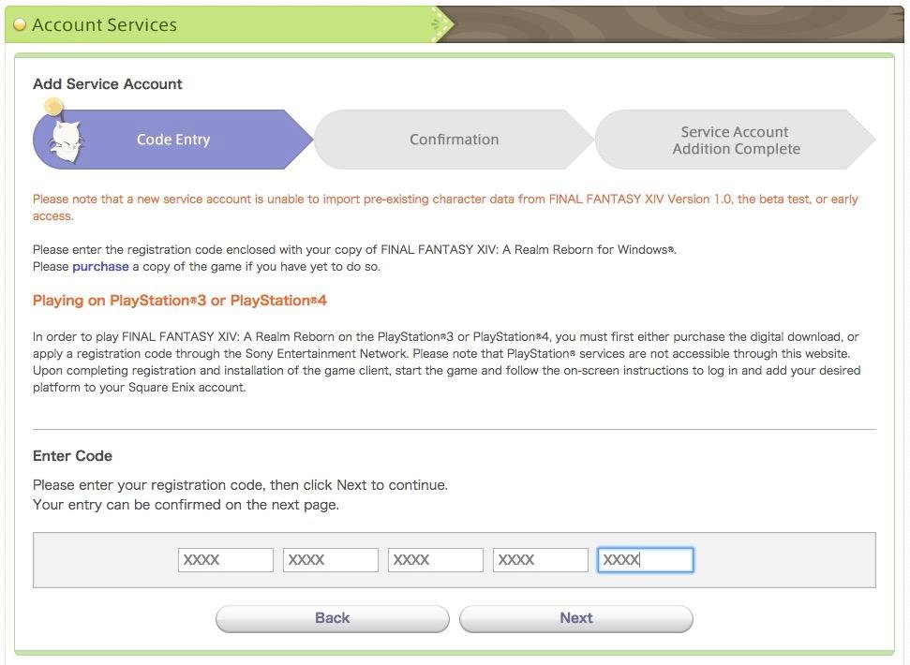910x665 pixels.
Task: Click the Playing on PlayStation heading
Action: (180, 301)
